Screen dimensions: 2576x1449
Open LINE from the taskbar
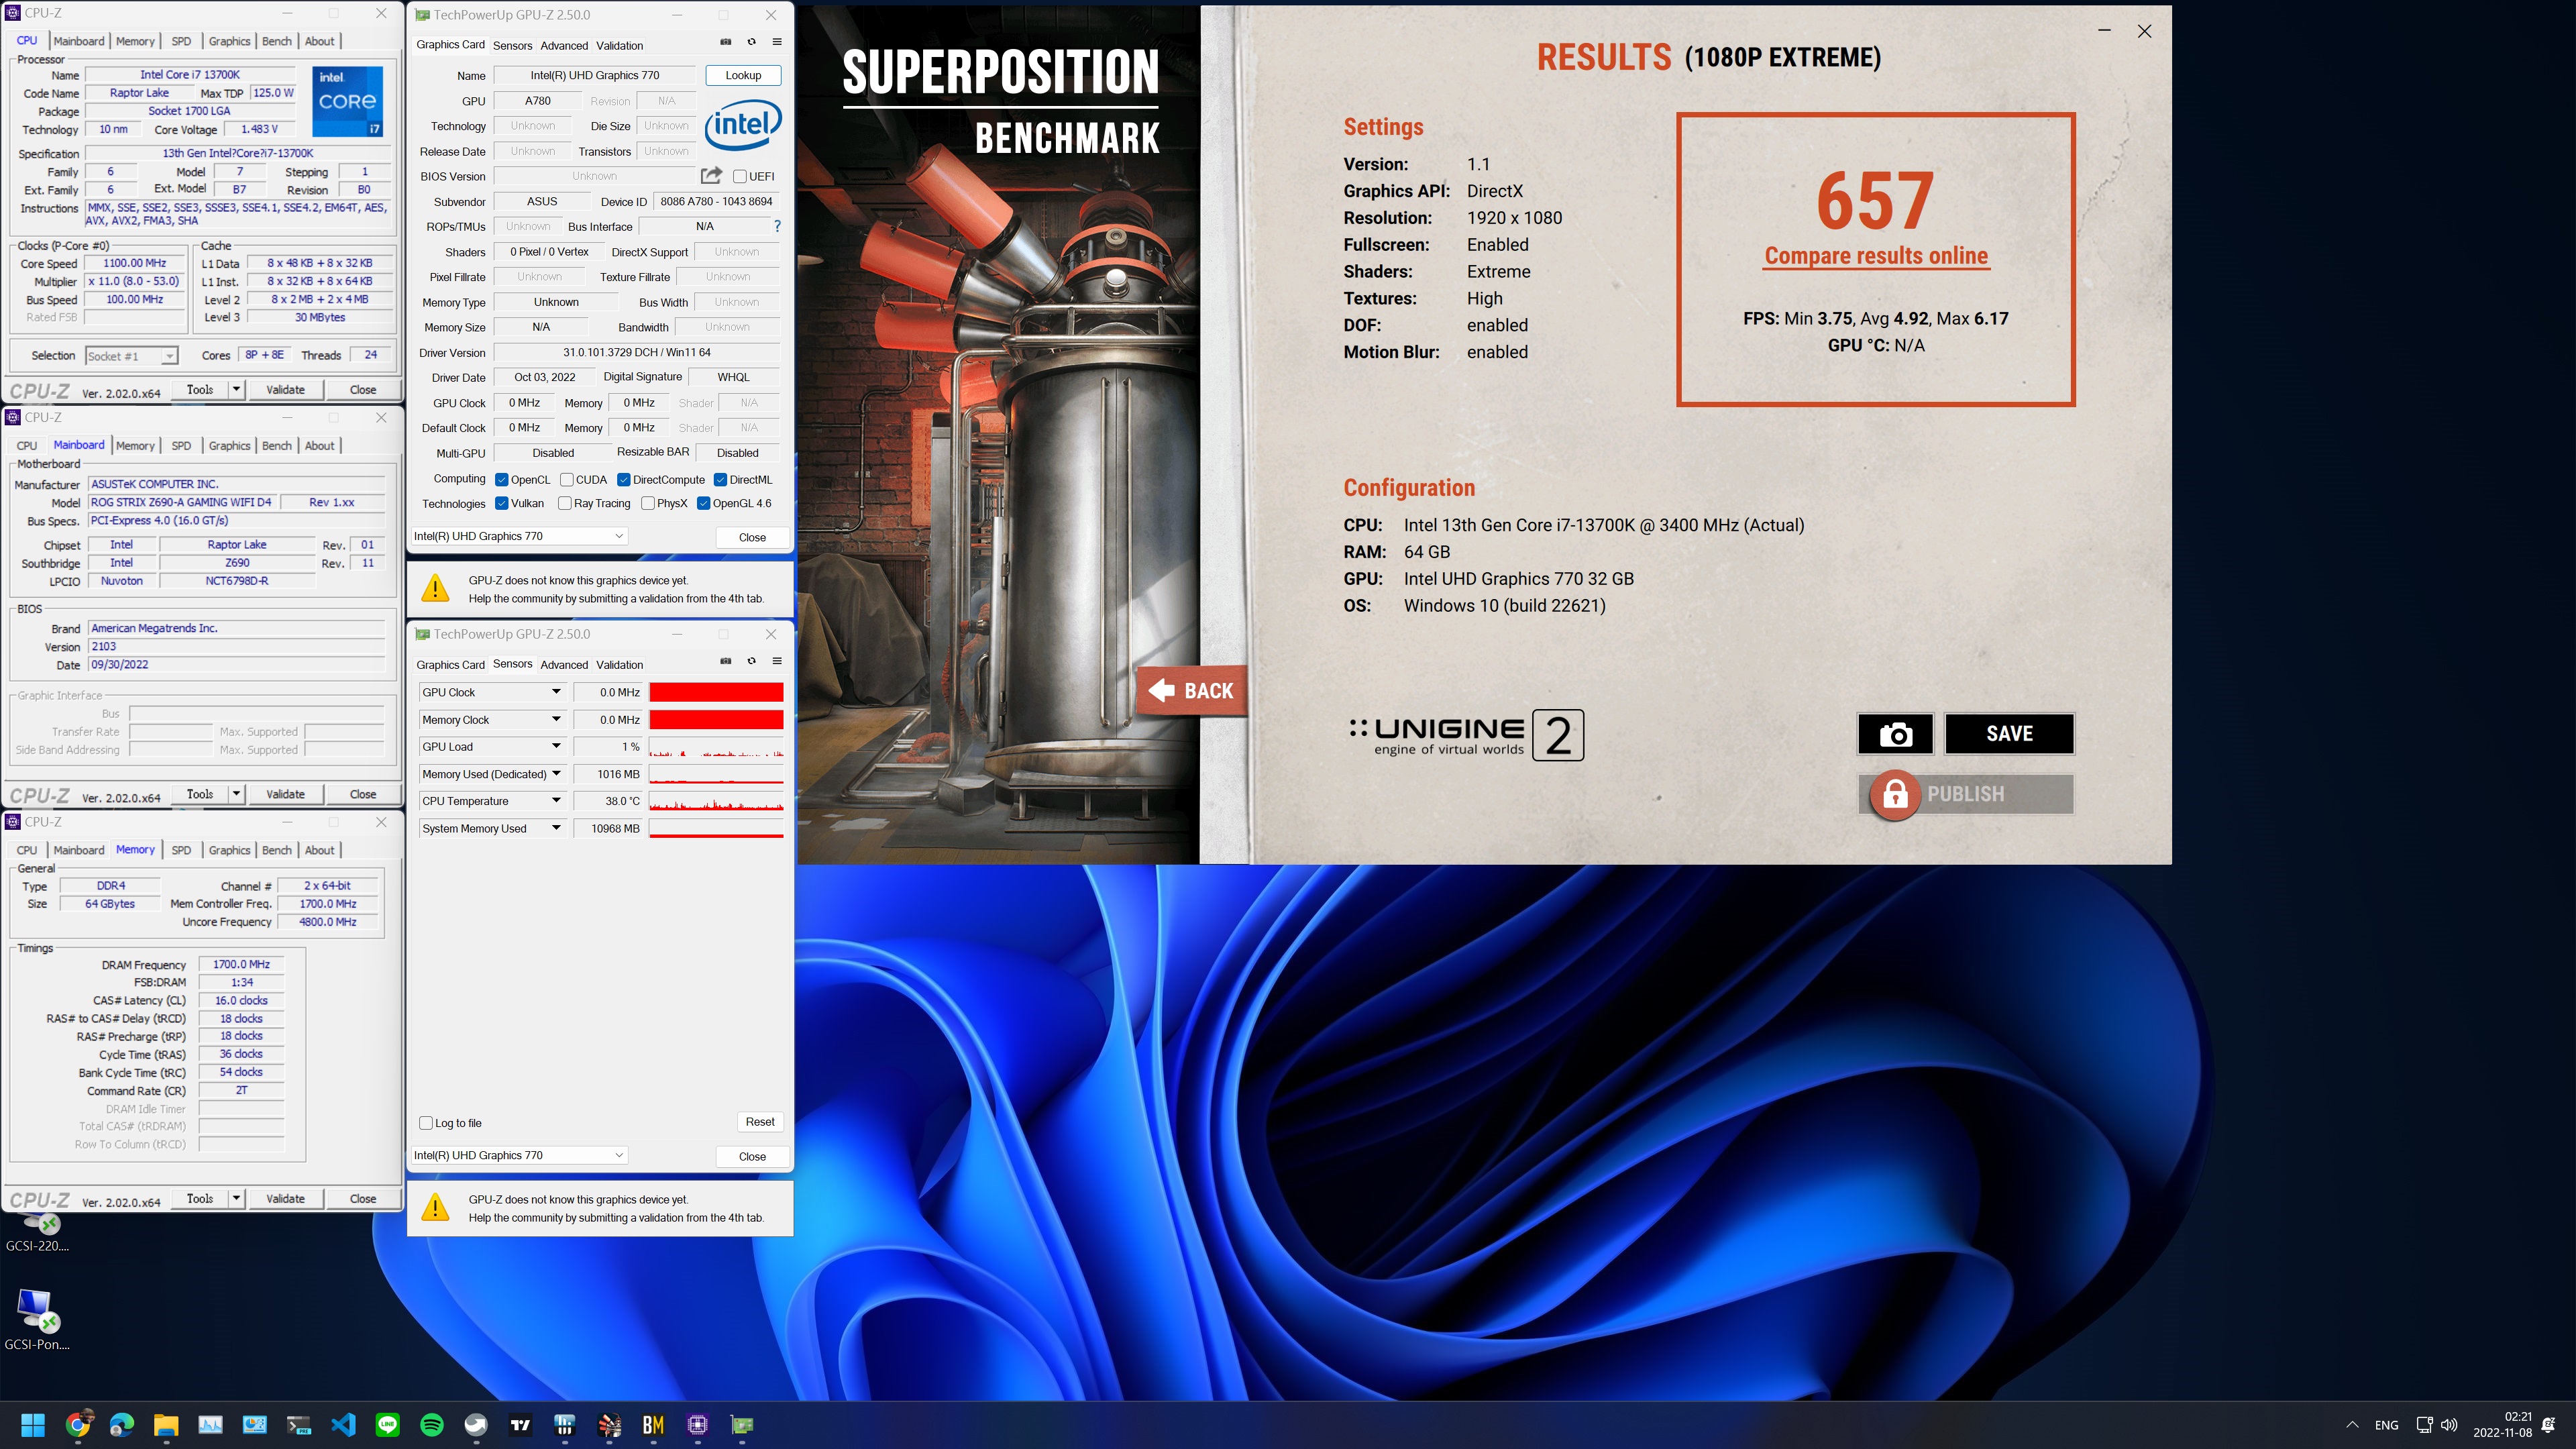tap(388, 1425)
